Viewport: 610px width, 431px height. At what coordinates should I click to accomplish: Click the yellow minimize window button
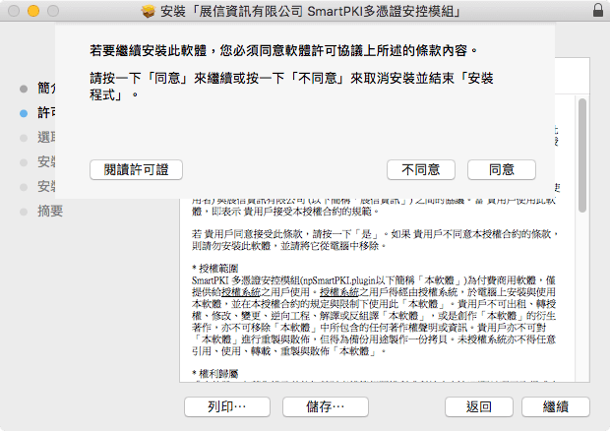[x=33, y=11]
